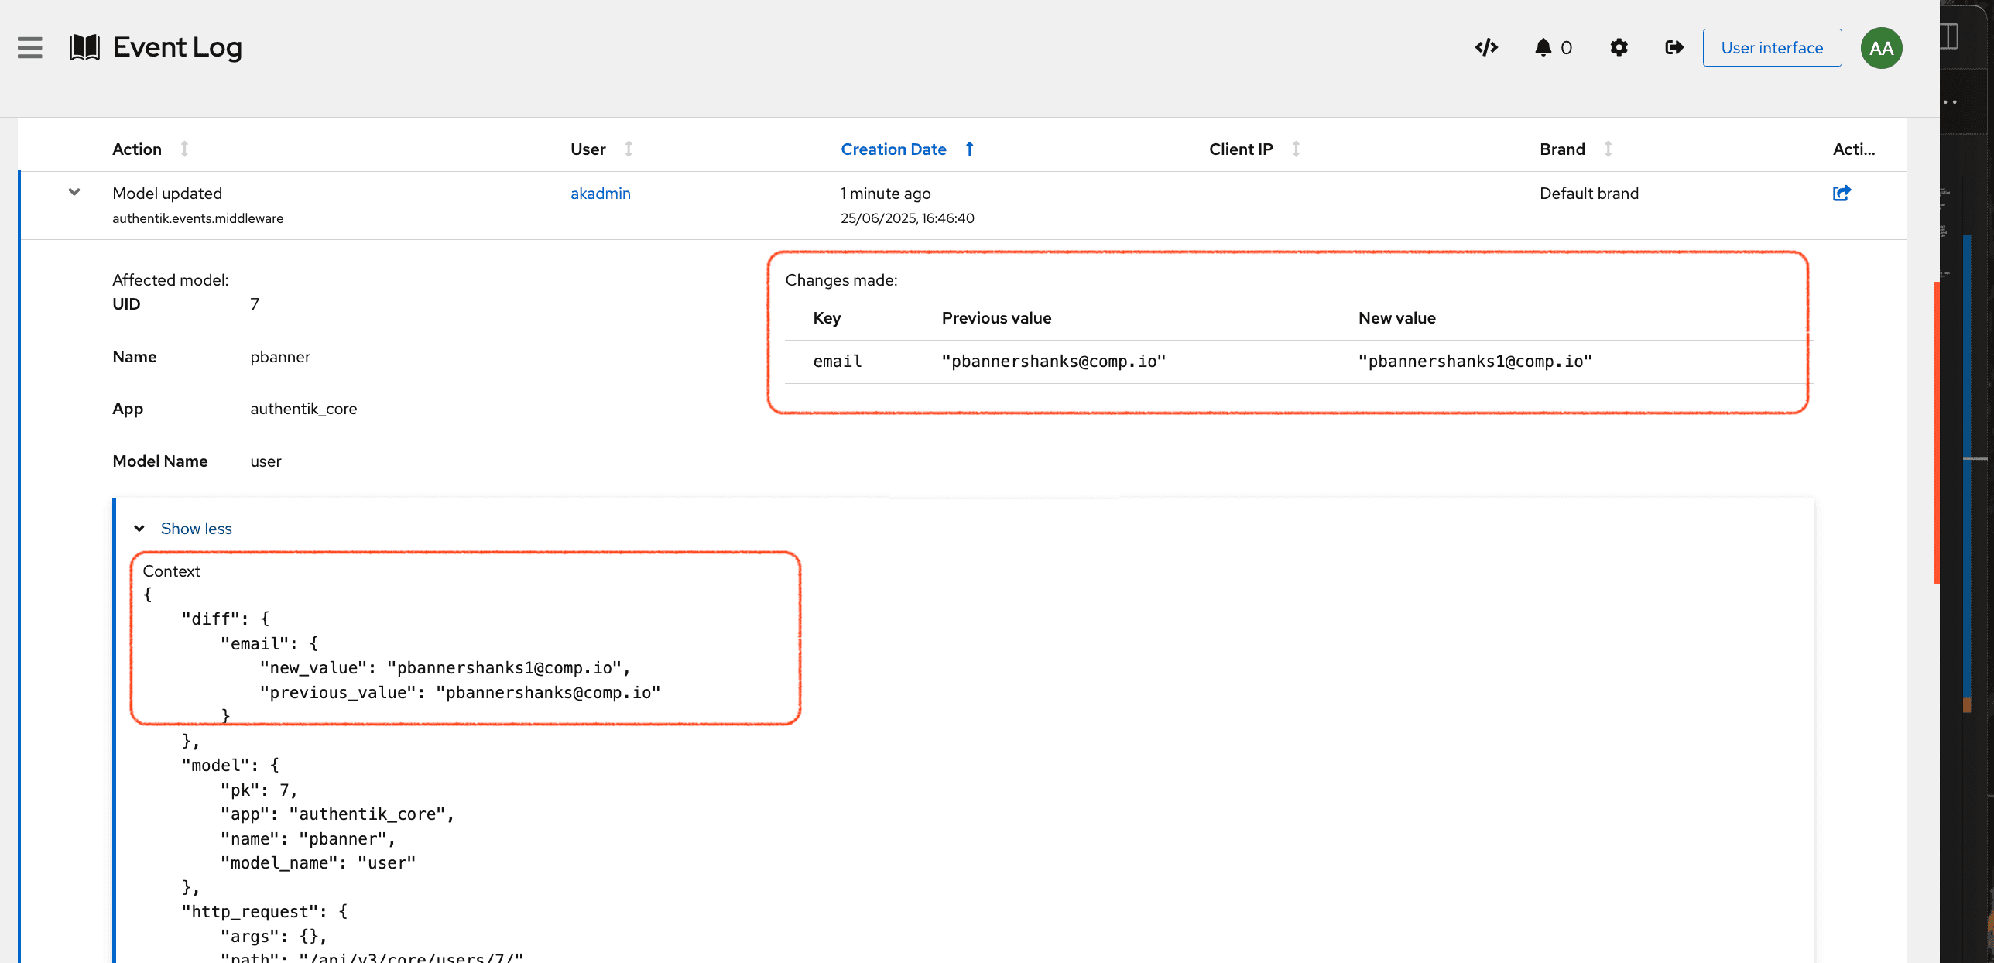The image size is (1994, 963).
Task: Click the truncated Acti... column header
Action: [1853, 149]
